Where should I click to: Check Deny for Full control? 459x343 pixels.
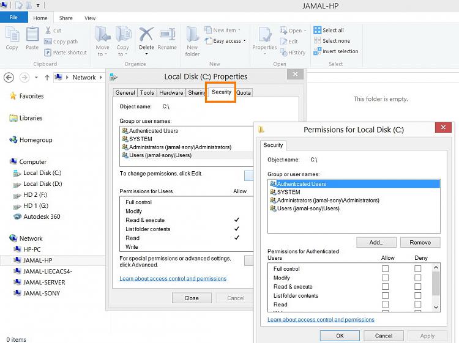418,268
